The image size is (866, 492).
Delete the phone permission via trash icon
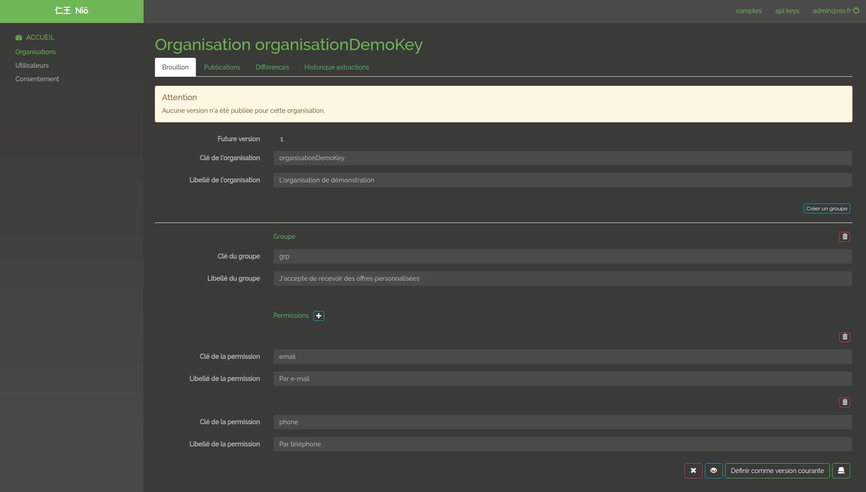(x=844, y=403)
